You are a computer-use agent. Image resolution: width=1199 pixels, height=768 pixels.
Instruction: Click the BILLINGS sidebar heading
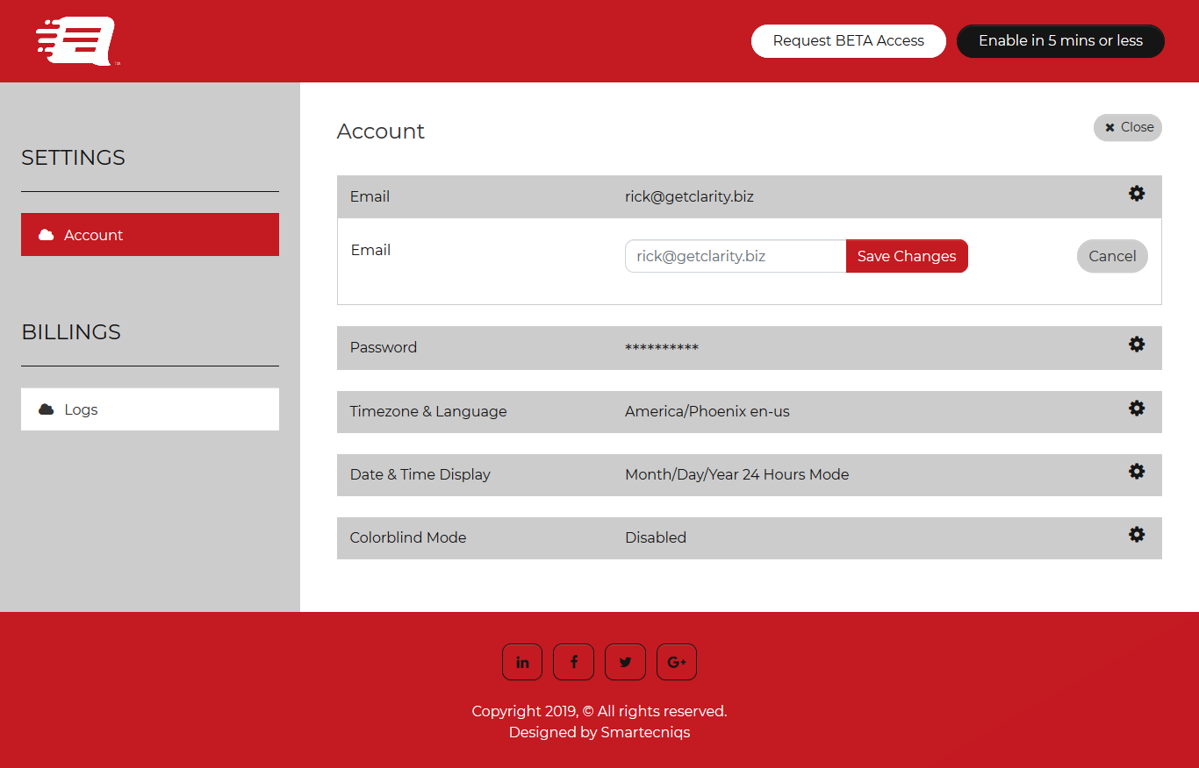tap(71, 331)
